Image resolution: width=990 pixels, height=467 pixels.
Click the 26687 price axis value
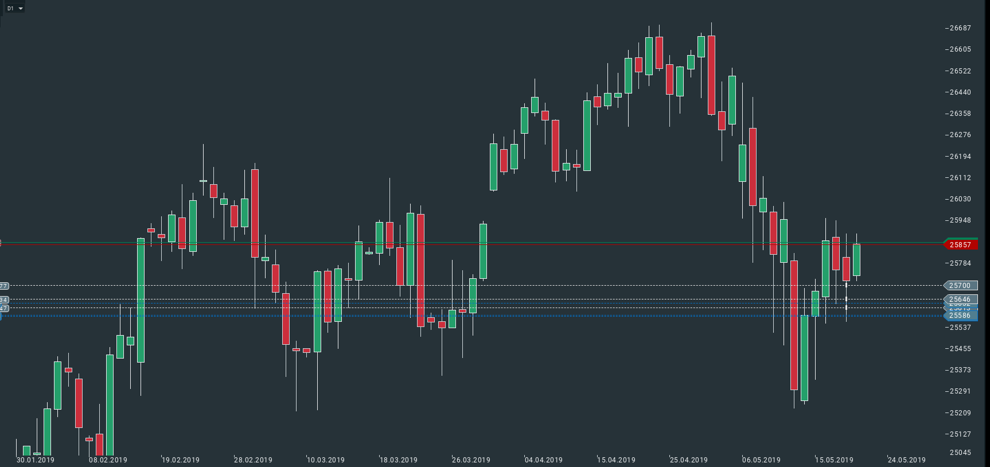pyautogui.click(x=961, y=28)
